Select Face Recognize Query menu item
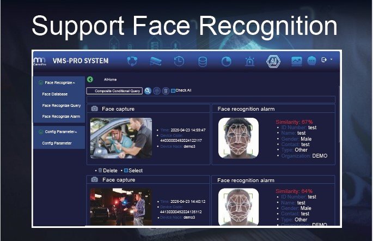This screenshot has height=241, width=373. [x=62, y=105]
